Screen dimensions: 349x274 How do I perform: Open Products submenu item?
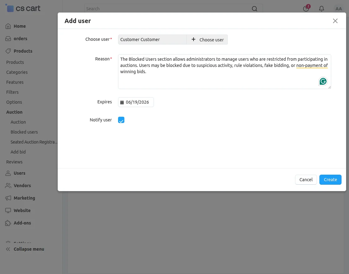(15, 62)
